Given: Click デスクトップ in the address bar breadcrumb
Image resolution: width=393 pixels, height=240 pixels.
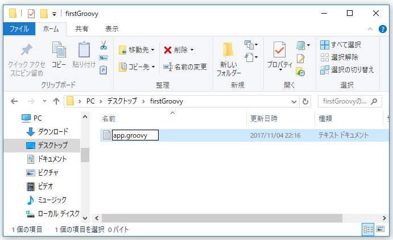Looking at the screenshot, I should coord(122,101).
